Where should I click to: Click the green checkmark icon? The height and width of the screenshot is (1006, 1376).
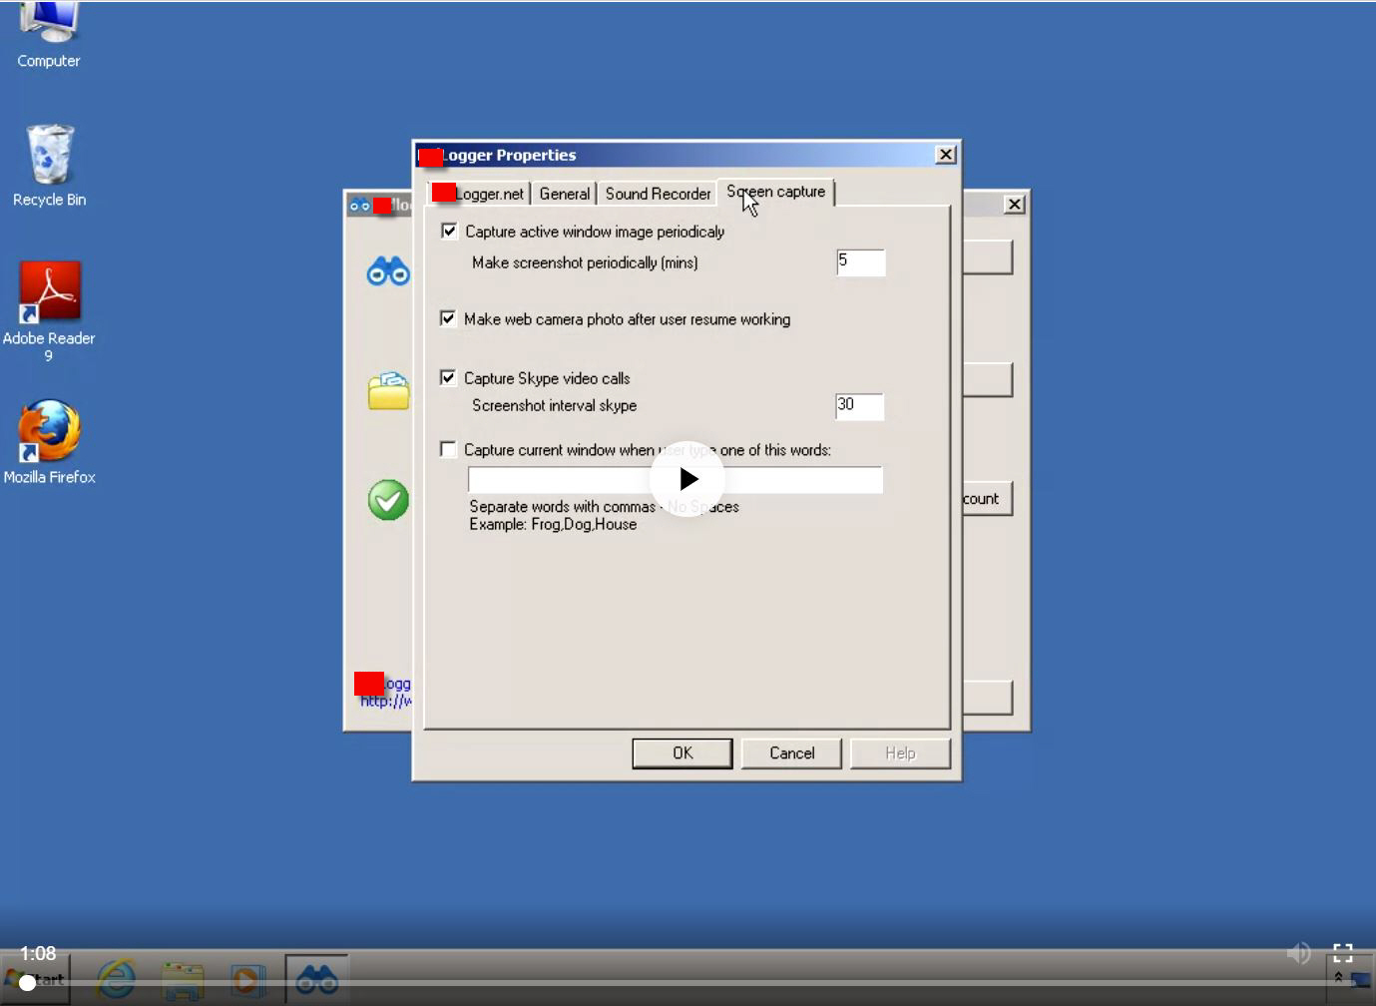coord(388,500)
